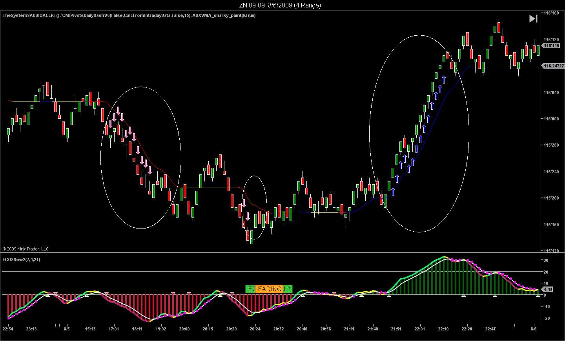The height and width of the screenshot is (341, 565).
Task: Click the 20:40 time axis label
Action: click(x=302, y=329)
